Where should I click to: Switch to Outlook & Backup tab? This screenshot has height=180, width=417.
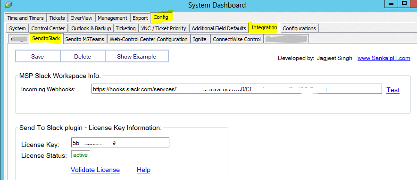tap(91, 28)
